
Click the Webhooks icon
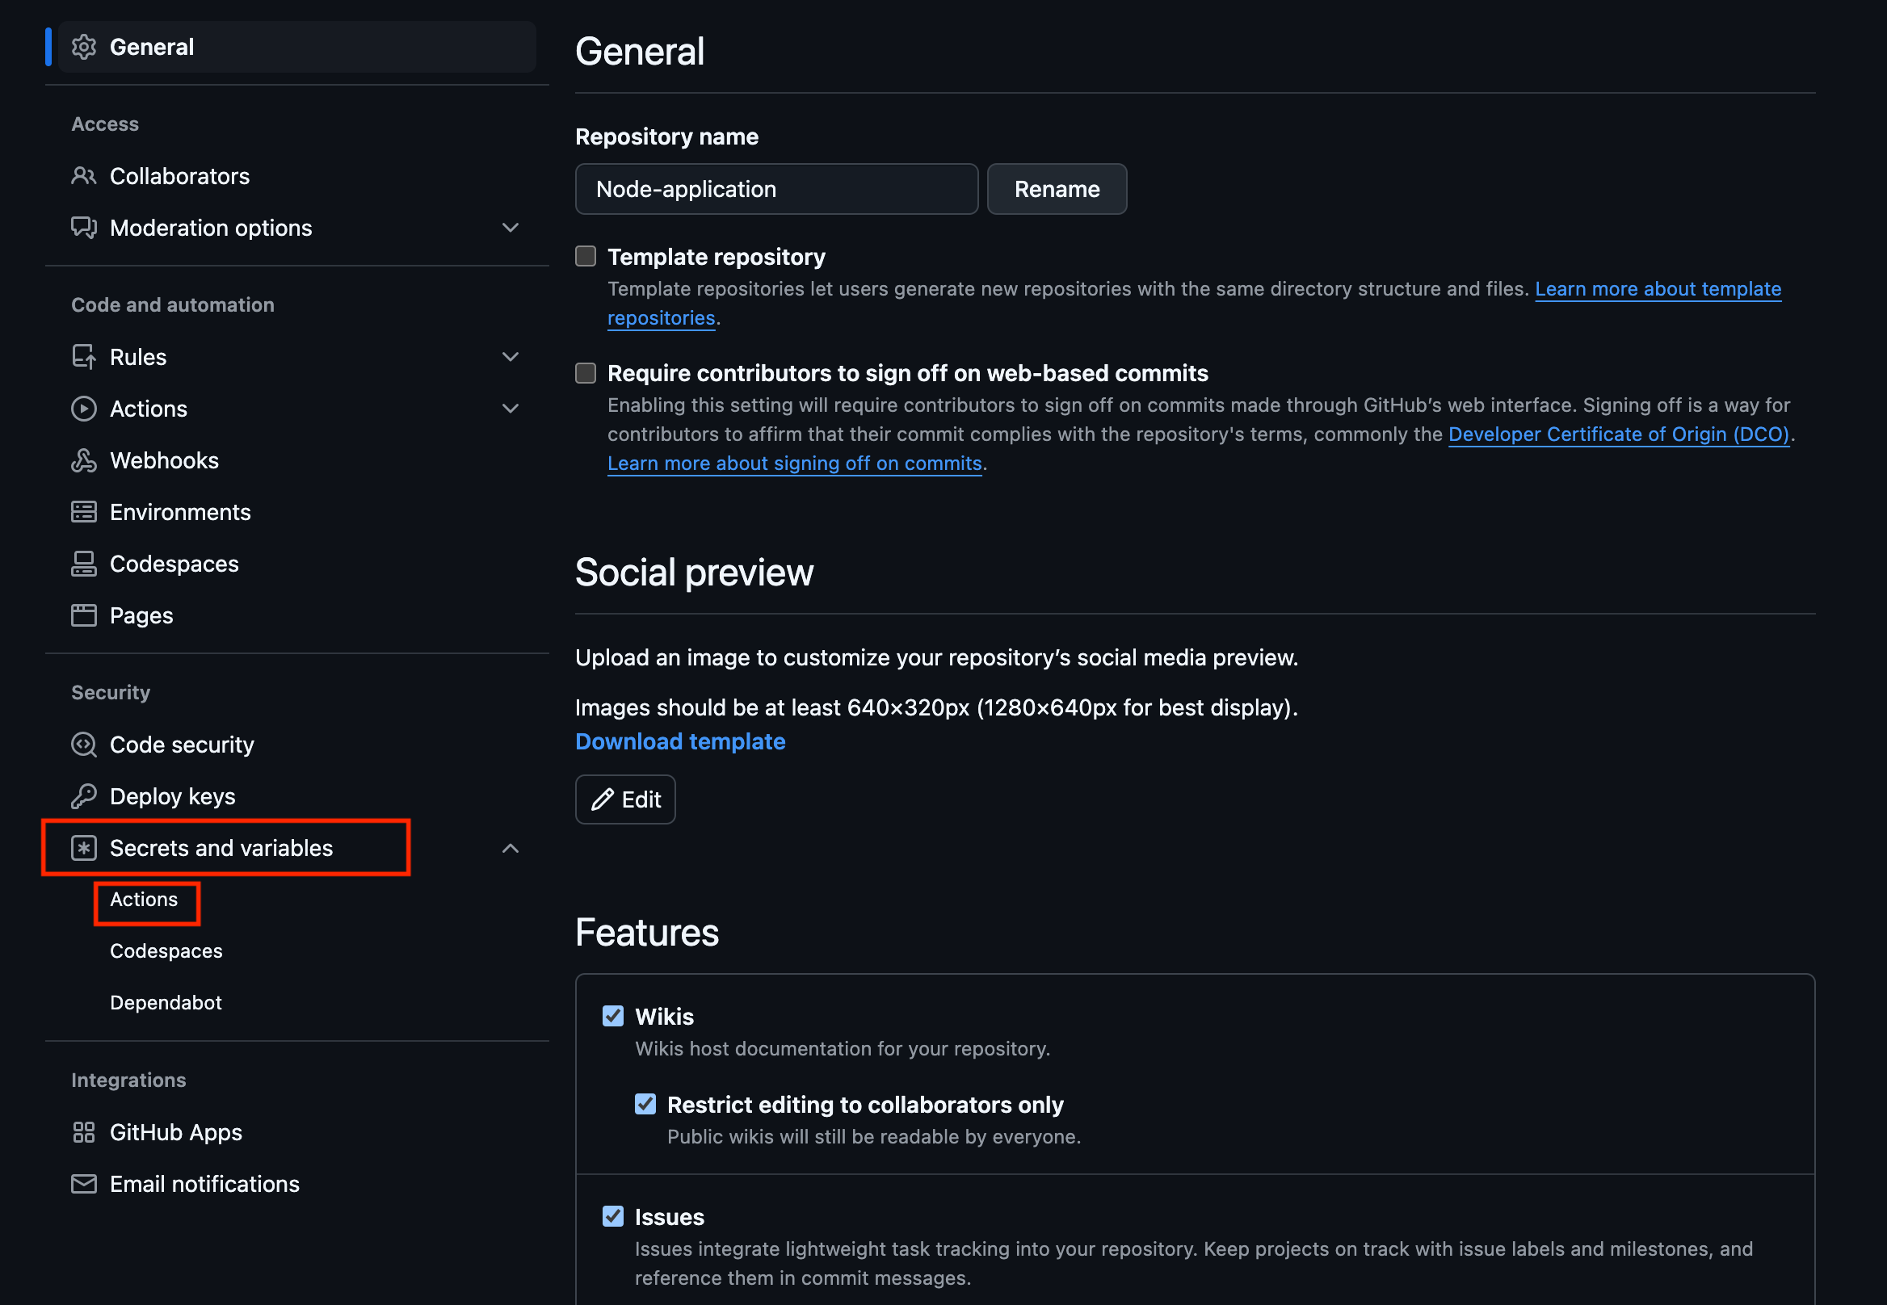click(x=83, y=460)
